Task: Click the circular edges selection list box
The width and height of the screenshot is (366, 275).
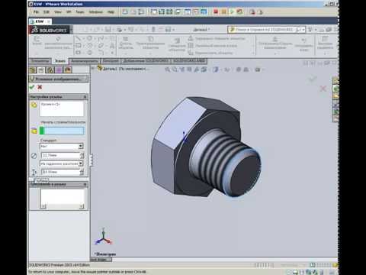Action: pyautogui.click(x=62, y=108)
